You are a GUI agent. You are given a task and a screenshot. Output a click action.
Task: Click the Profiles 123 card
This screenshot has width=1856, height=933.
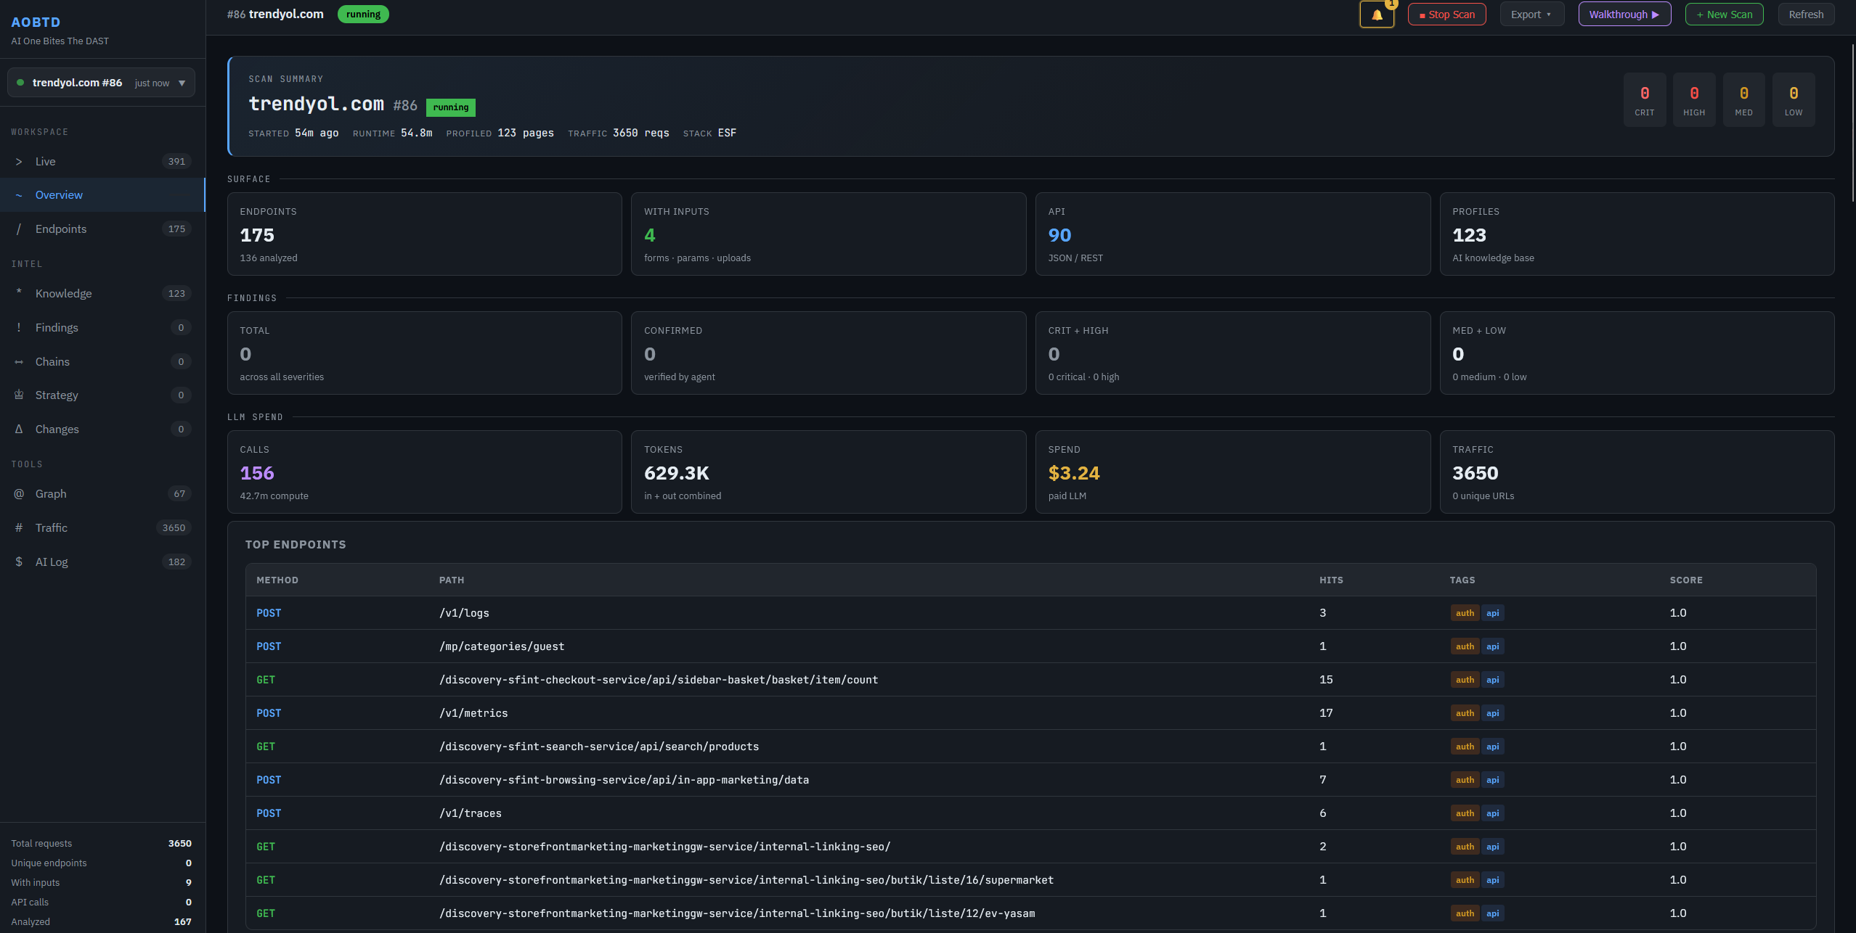pos(1637,234)
